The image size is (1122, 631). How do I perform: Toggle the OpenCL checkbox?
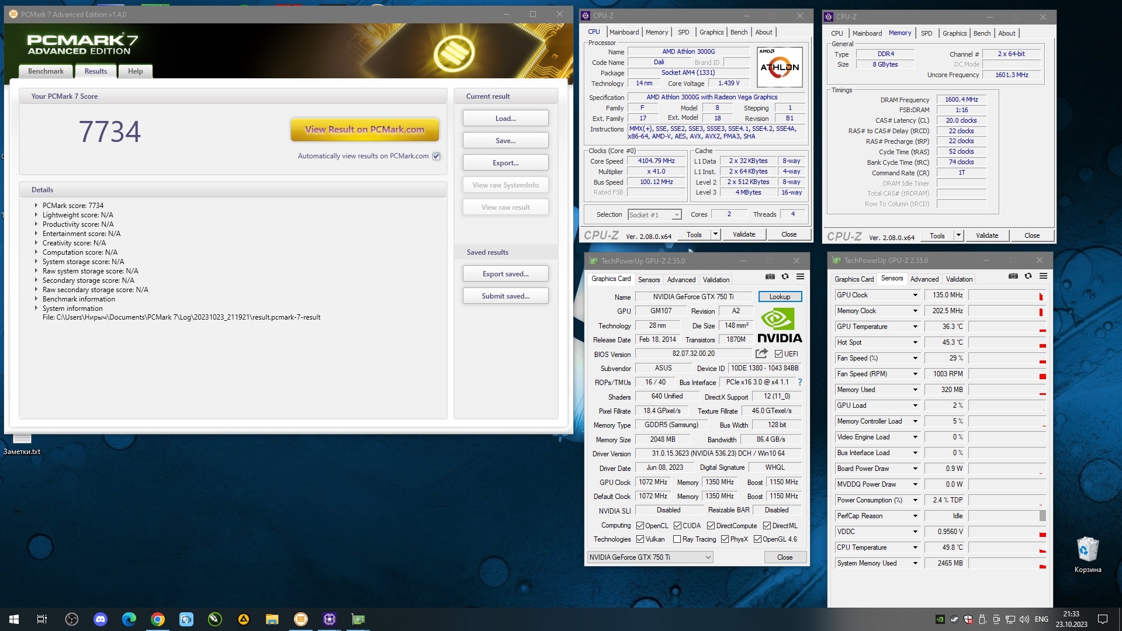(640, 526)
